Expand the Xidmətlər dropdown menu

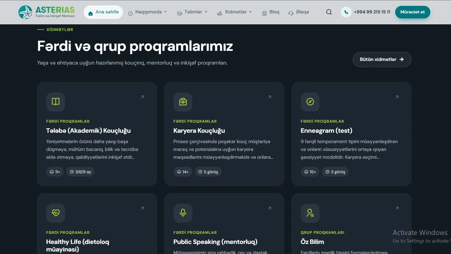235,12
